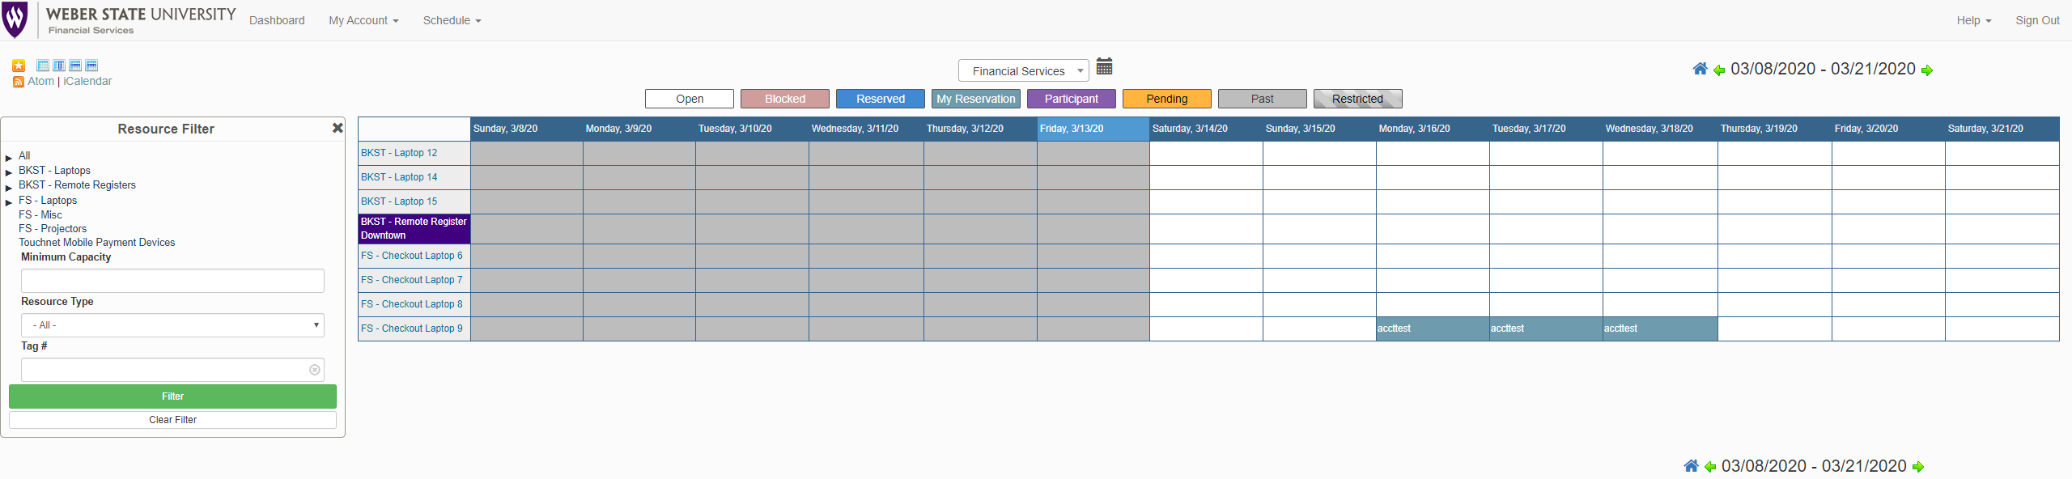Click the orange Pending legend swatch
The width and height of the screenshot is (2072, 479).
click(1166, 99)
